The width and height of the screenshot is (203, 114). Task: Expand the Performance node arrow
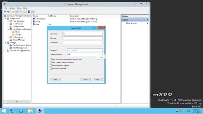click(8, 37)
